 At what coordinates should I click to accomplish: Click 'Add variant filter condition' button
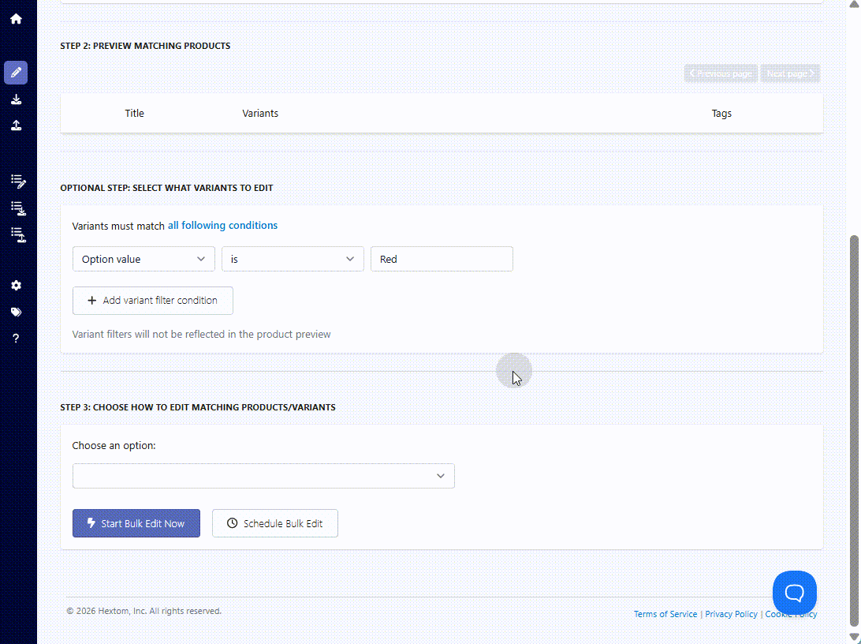153,301
